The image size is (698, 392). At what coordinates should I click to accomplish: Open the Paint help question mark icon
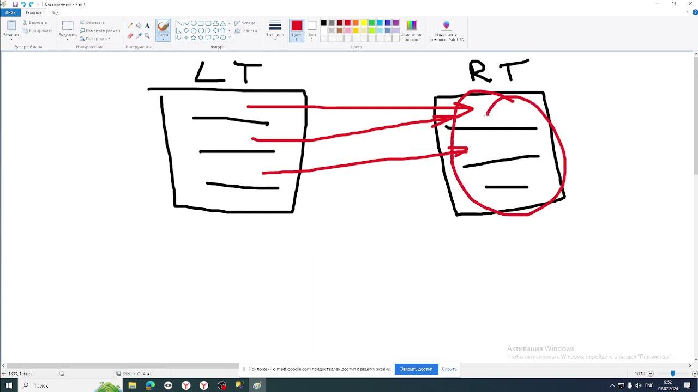695,13
